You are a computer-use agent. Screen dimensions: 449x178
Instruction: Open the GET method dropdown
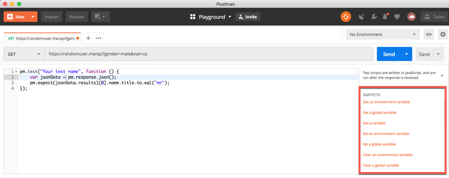(x=24, y=54)
